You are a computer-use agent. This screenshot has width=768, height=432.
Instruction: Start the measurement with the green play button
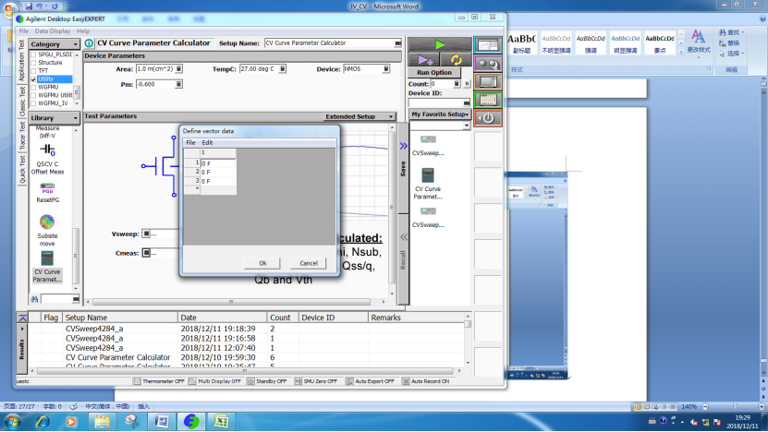[440, 44]
